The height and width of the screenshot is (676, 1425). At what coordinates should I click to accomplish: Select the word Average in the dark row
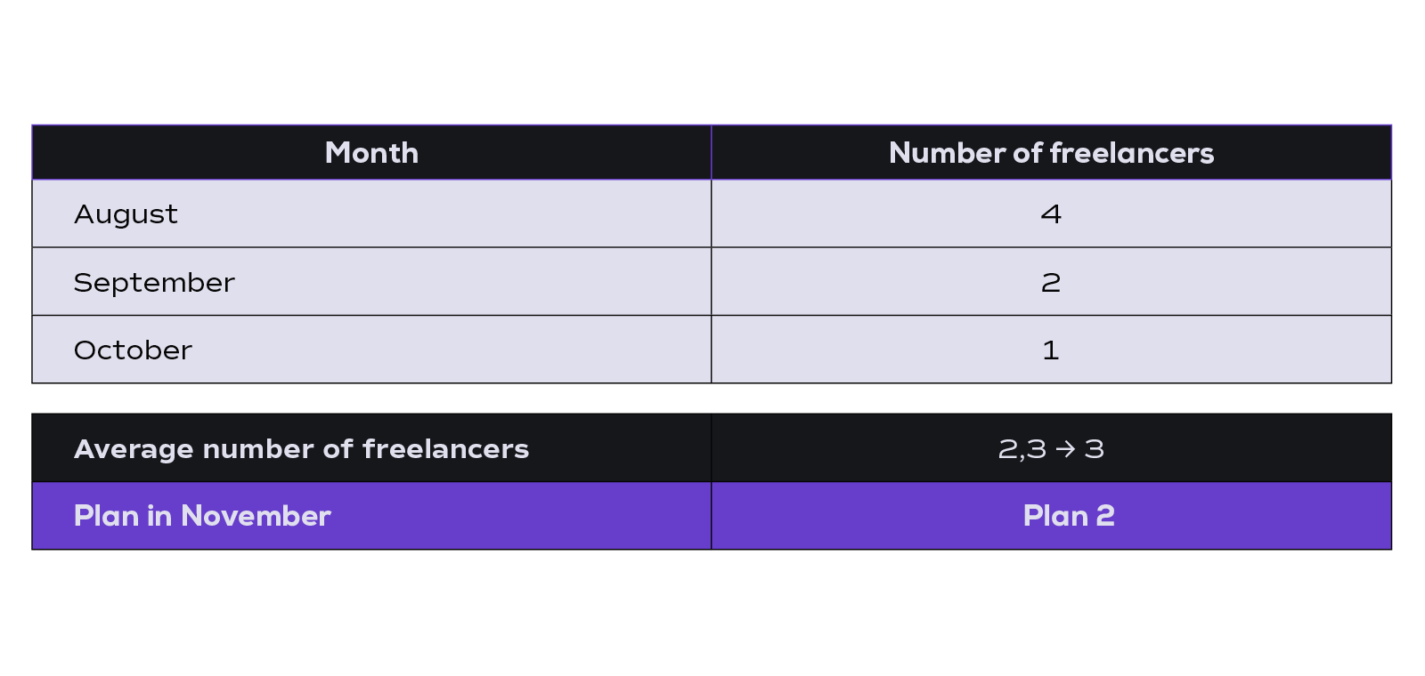tap(134, 449)
